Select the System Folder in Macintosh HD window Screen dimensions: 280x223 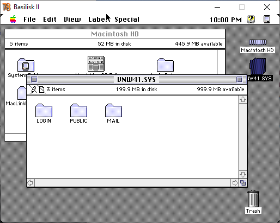pos(26,65)
